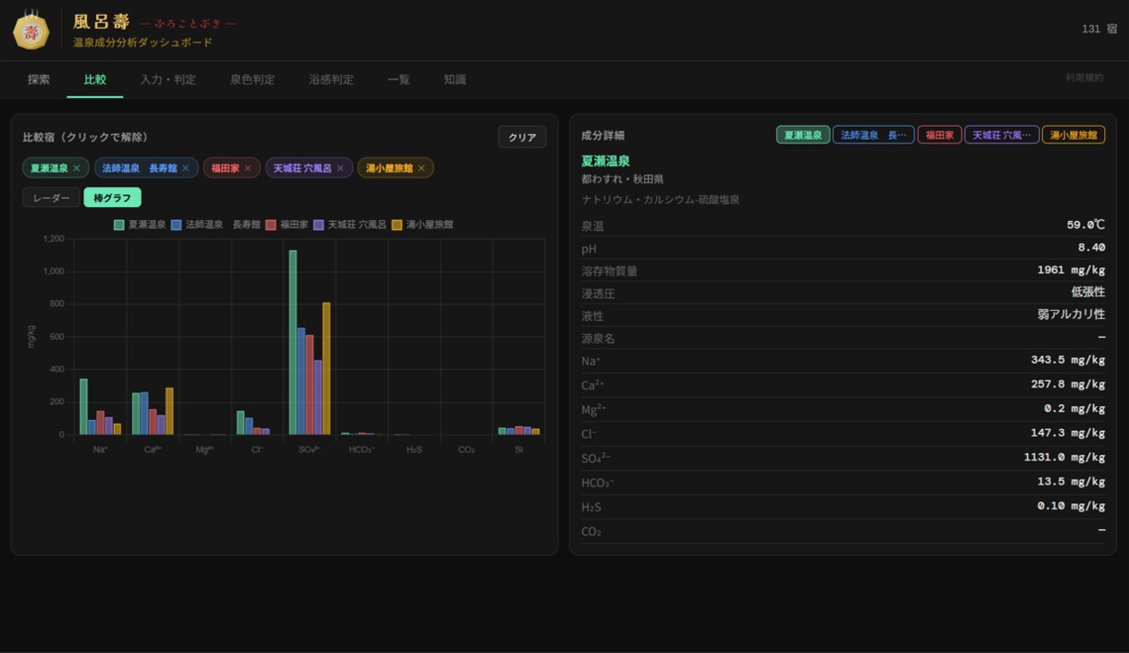Toggle 湯小屋旅館 yellow legend swatch
Screen dimensions: 1129x653
(x=397, y=225)
